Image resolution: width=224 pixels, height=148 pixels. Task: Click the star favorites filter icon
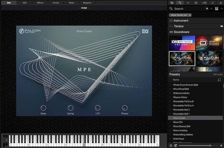[211, 8]
